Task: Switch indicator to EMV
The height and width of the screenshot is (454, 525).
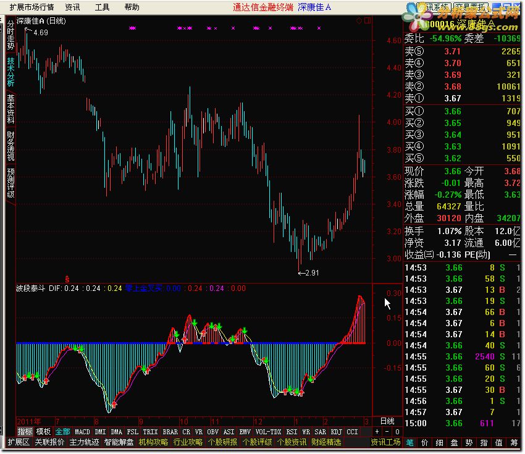Action: (x=245, y=432)
